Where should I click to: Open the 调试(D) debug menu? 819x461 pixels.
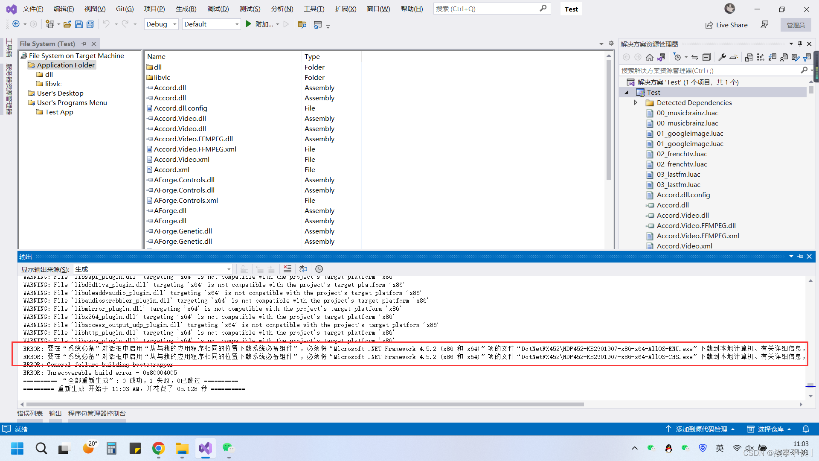click(x=218, y=9)
